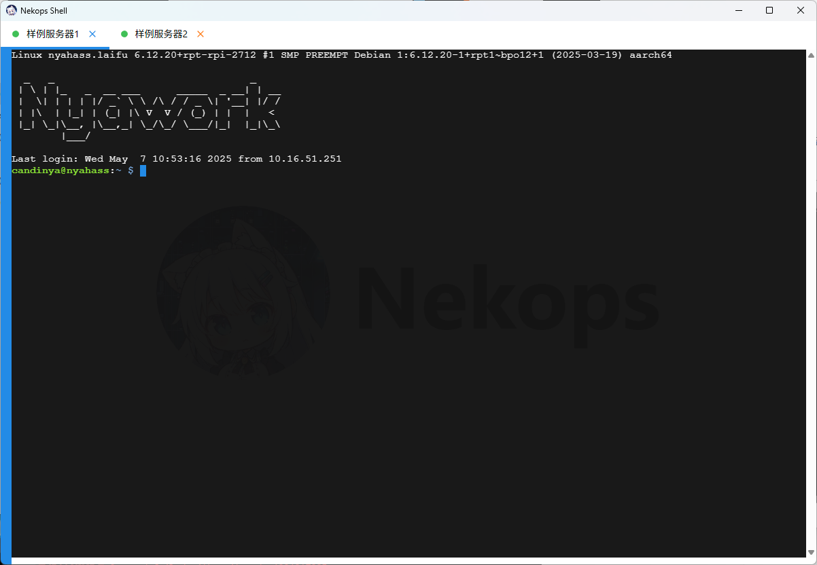This screenshot has height=565, width=817.
Task: Click the terminal cursor after the prompt
Action: tap(143, 170)
